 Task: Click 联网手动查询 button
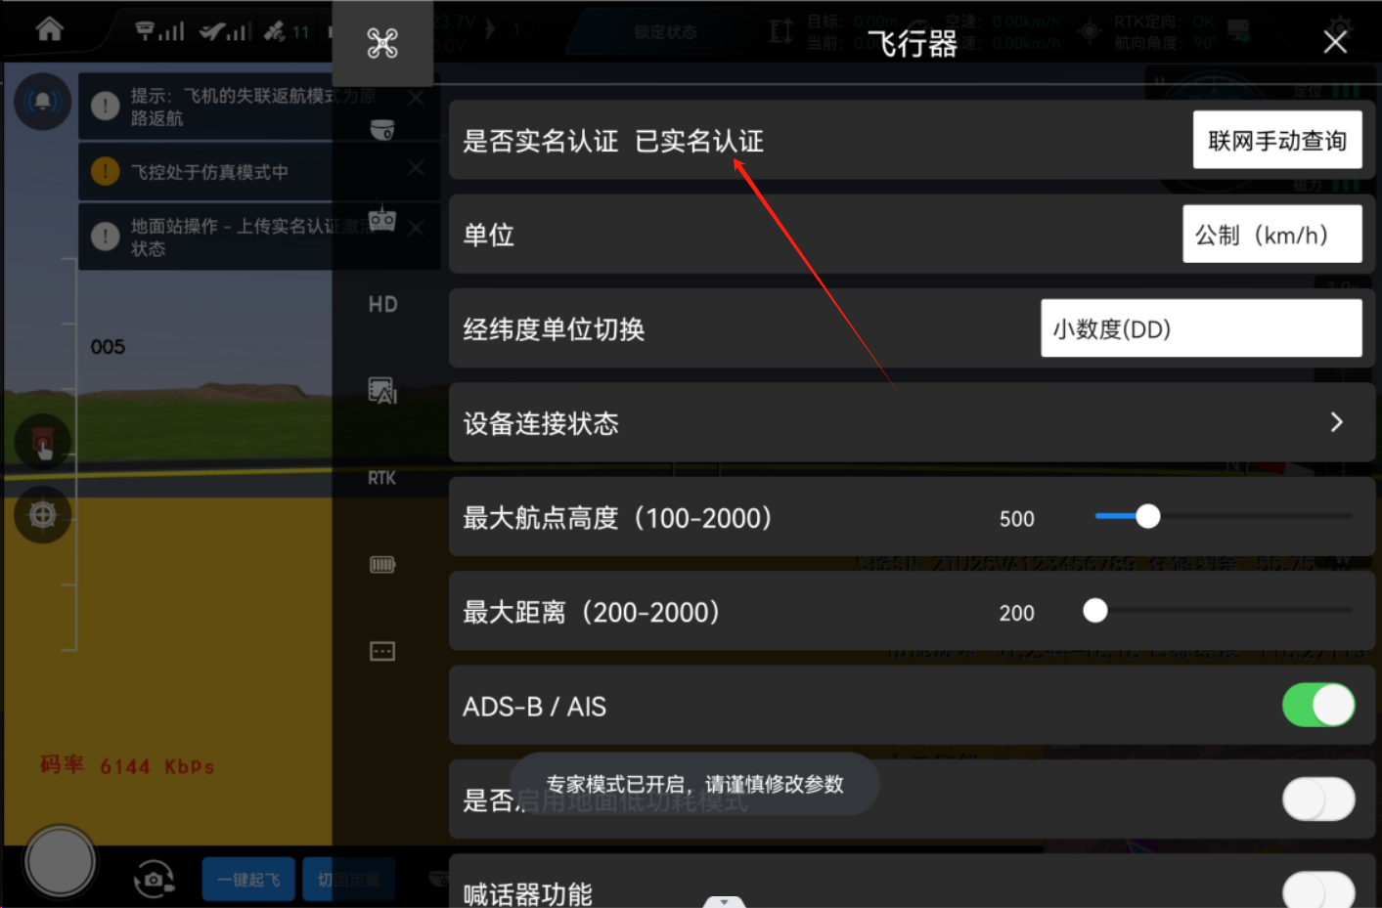point(1277,140)
